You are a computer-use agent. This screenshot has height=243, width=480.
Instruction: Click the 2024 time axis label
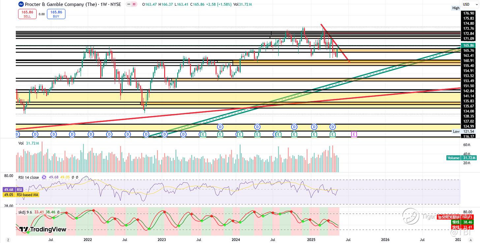236,240
